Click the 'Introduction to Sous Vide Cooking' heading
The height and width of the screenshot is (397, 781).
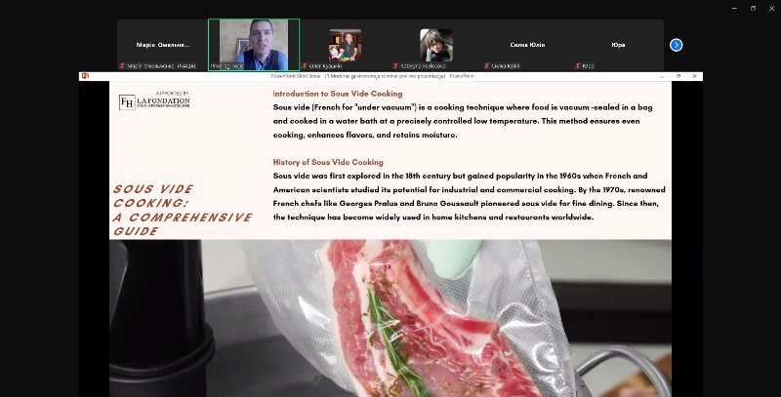338,94
